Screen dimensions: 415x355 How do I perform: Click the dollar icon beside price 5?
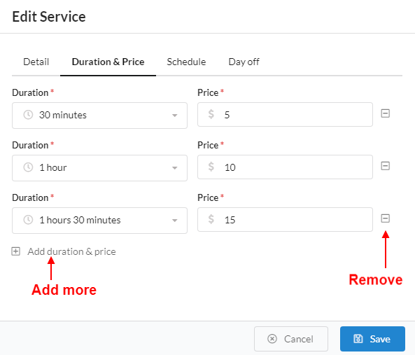point(211,114)
